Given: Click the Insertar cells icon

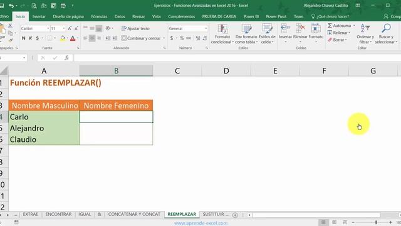Looking at the screenshot, I should coord(286,28).
